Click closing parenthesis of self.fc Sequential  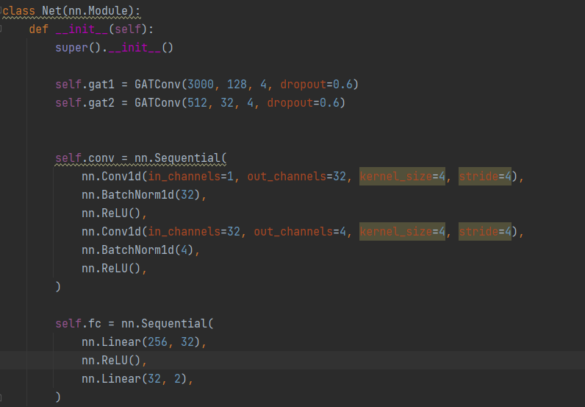click(x=58, y=397)
